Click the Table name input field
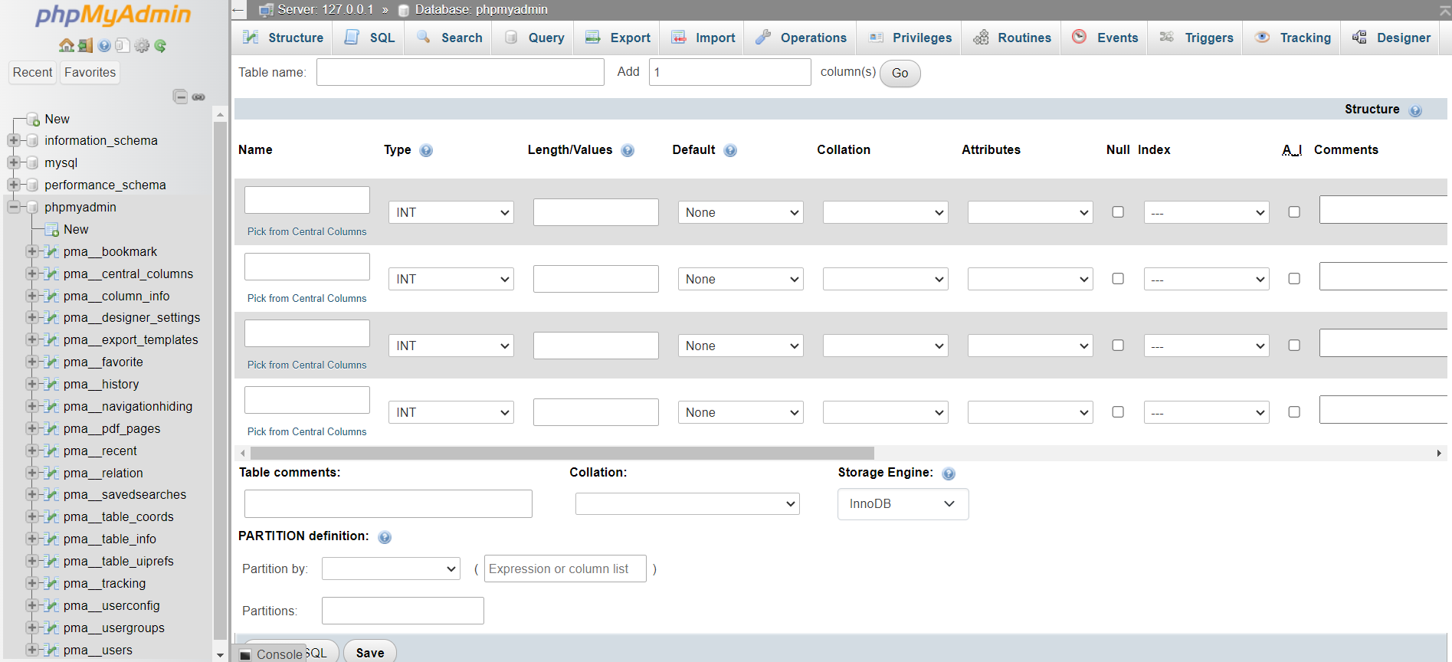The height and width of the screenshot is (662, 1452). point(461,72)
